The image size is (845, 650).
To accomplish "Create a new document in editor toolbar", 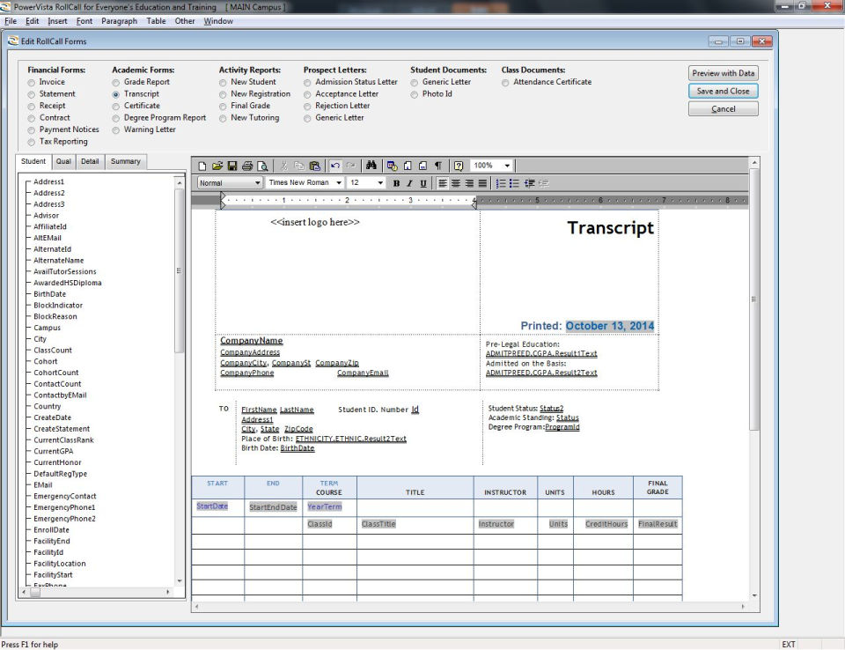I will coord(202,166).
